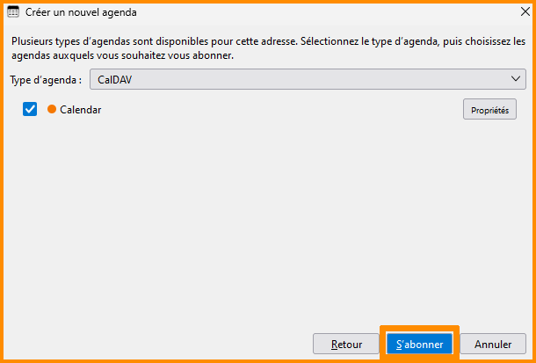536x363 pixels.
Task: Expand the agenda type dropdown arrow
Action: [516, 79]
